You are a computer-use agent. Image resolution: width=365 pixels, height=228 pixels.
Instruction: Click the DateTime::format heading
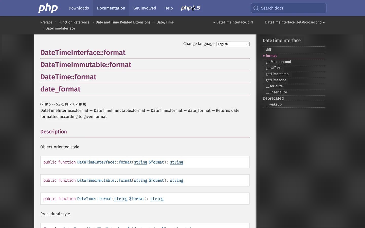68,77
